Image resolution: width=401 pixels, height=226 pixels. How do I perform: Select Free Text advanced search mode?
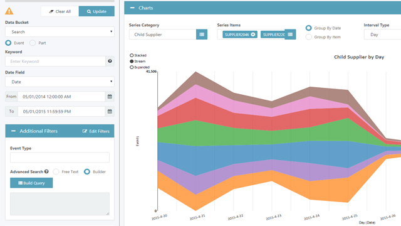coord(56,171)
